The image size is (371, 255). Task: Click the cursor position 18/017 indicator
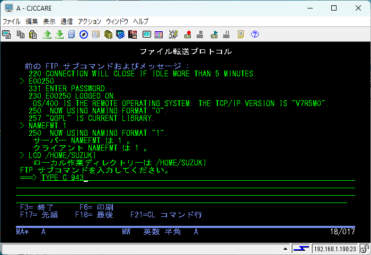[342, 232]
